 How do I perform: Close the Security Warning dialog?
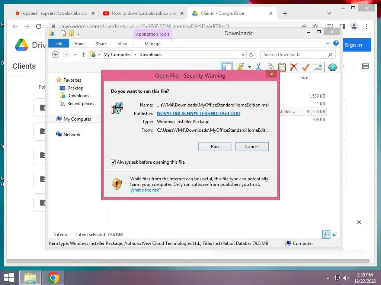tap(272, 74)
